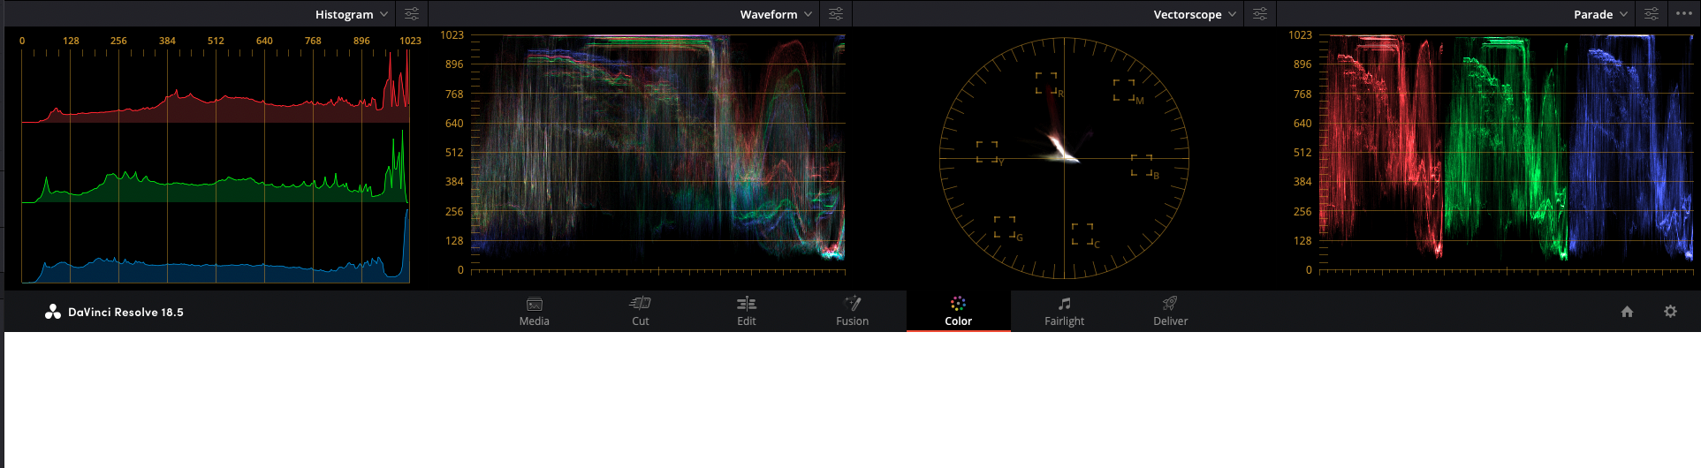Switch to the Cut page

(x=641, y=312)
